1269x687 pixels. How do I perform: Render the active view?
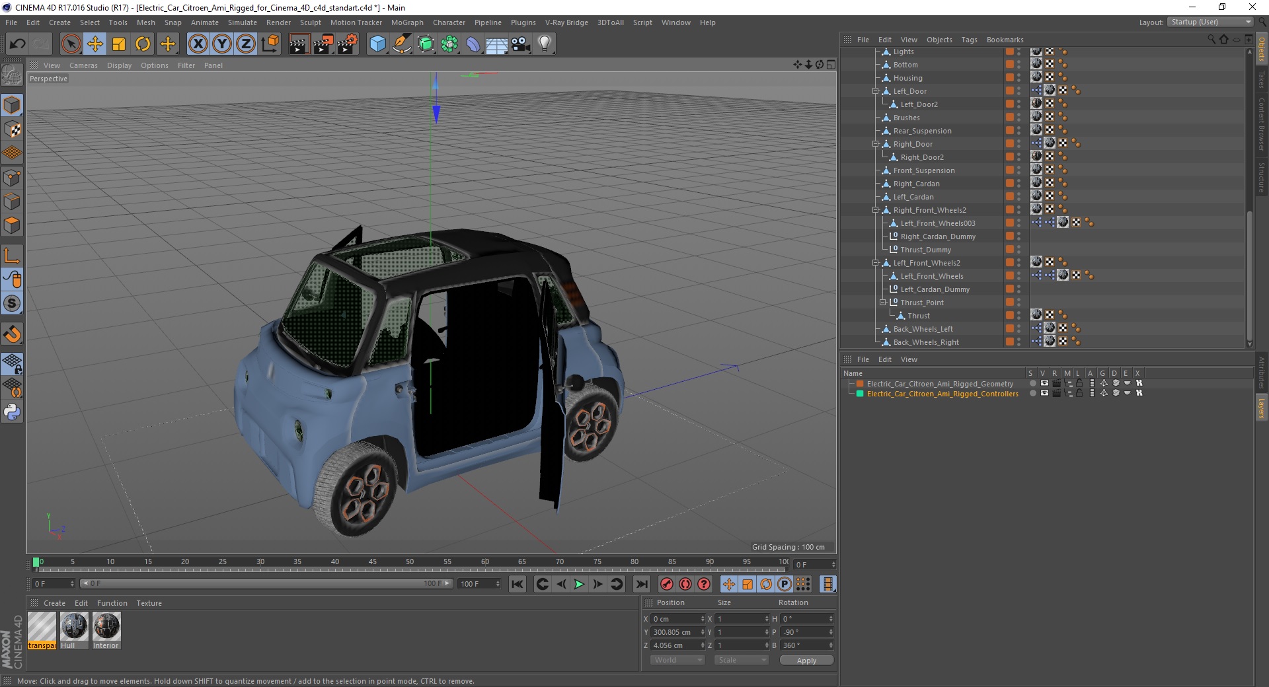click(299, 44)
